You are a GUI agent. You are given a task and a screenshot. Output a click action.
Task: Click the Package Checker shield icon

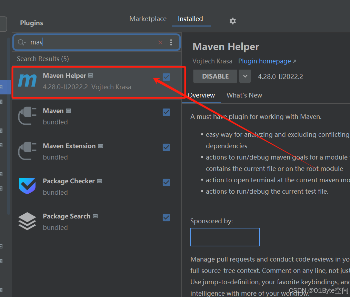(x=27, y=186)
